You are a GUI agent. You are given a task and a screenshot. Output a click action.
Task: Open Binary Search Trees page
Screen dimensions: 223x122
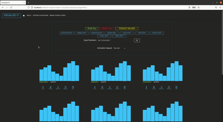[x=58, y=16]
